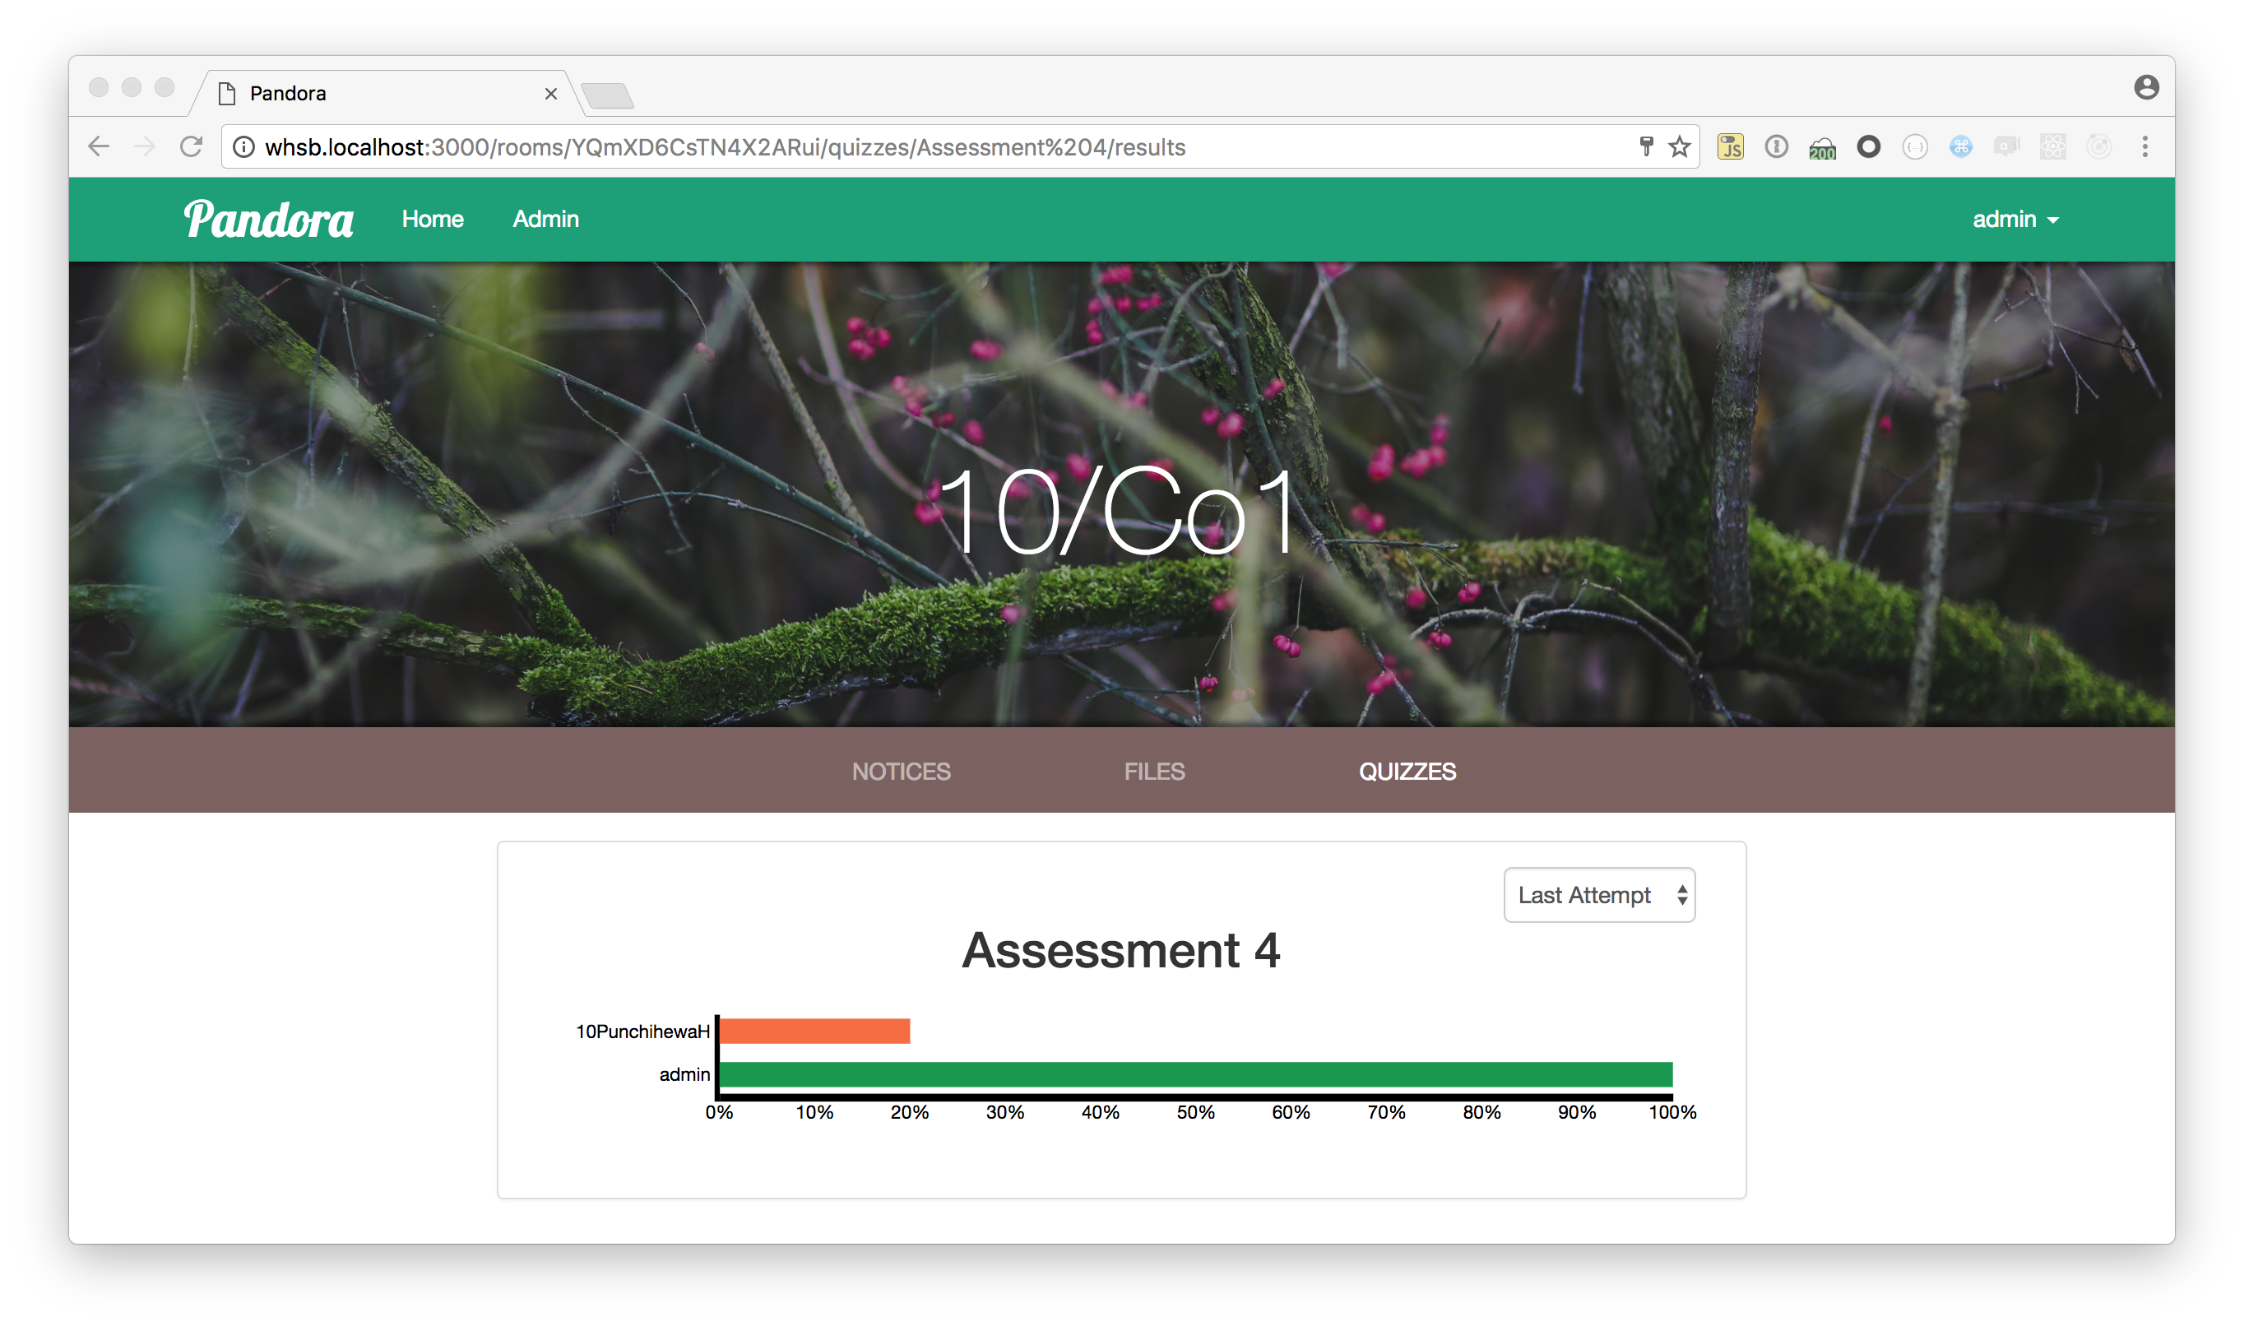Open the 1Password extension icon

coord(1776,146)
